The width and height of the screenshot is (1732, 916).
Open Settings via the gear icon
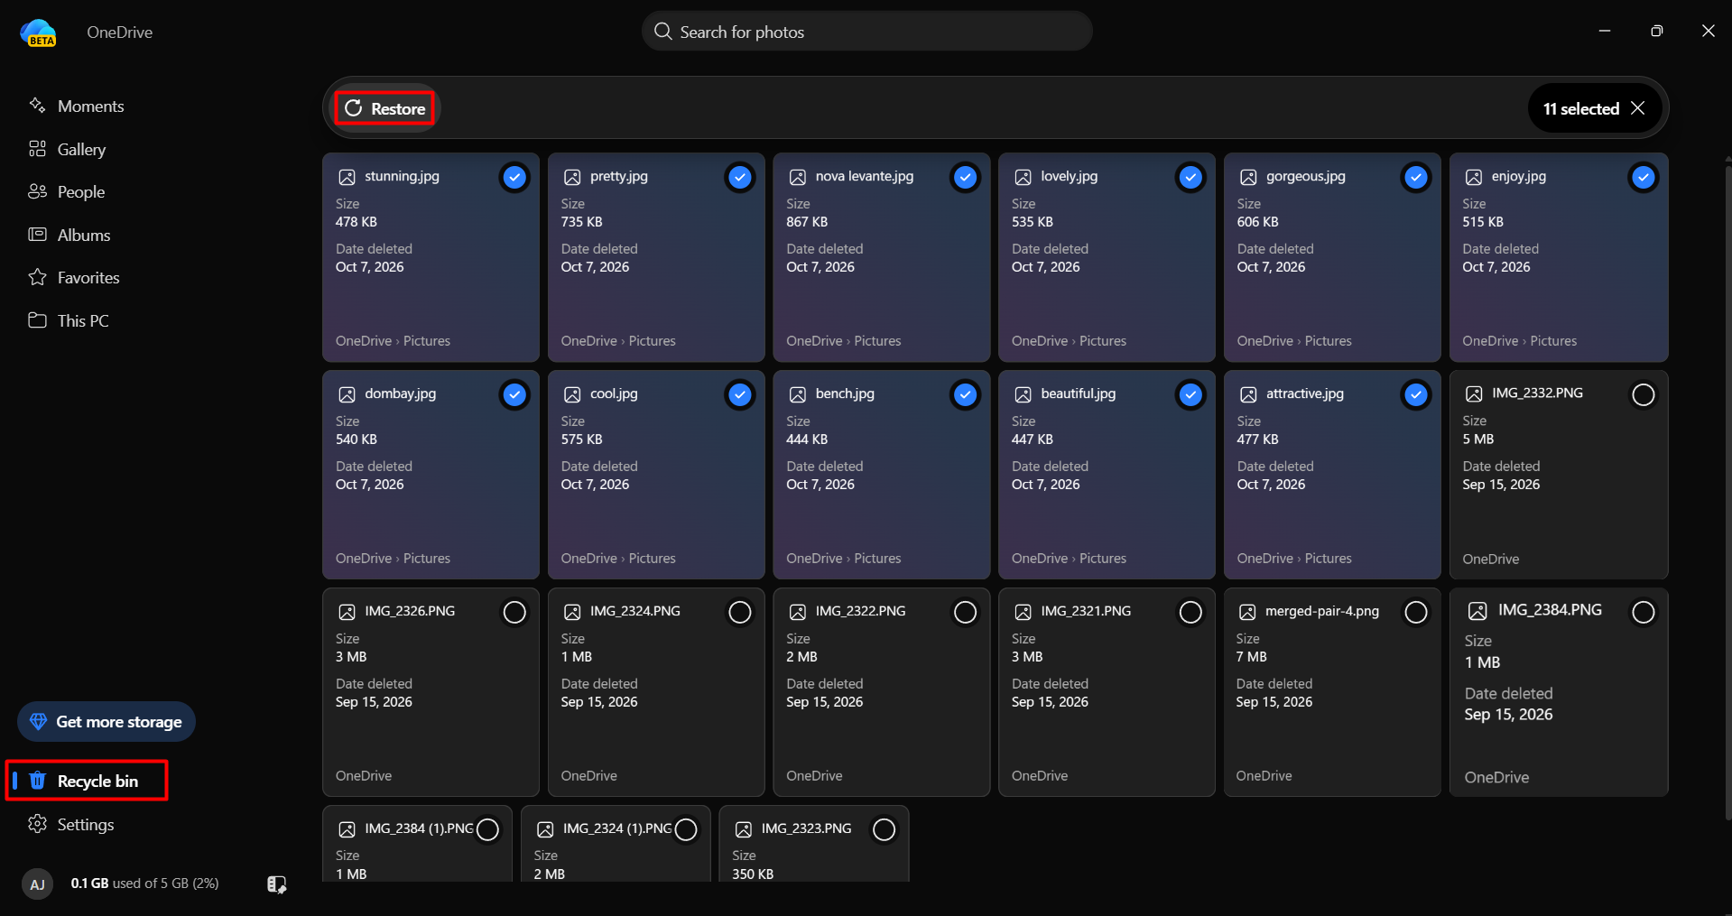pos(37,824)
